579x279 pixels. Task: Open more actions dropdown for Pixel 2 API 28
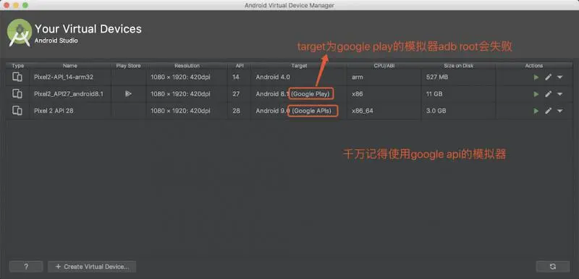click(559, 111)
